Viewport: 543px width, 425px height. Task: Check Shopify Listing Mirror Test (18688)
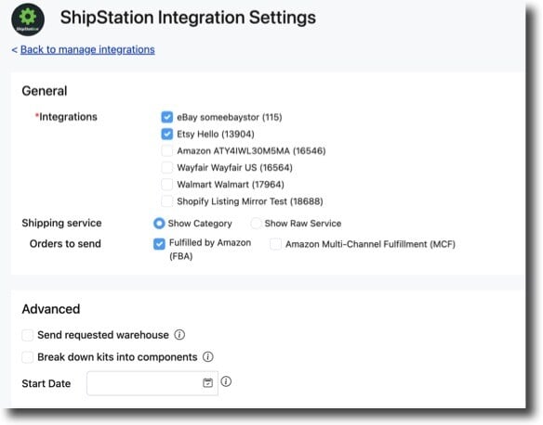[x=167, y=201]
